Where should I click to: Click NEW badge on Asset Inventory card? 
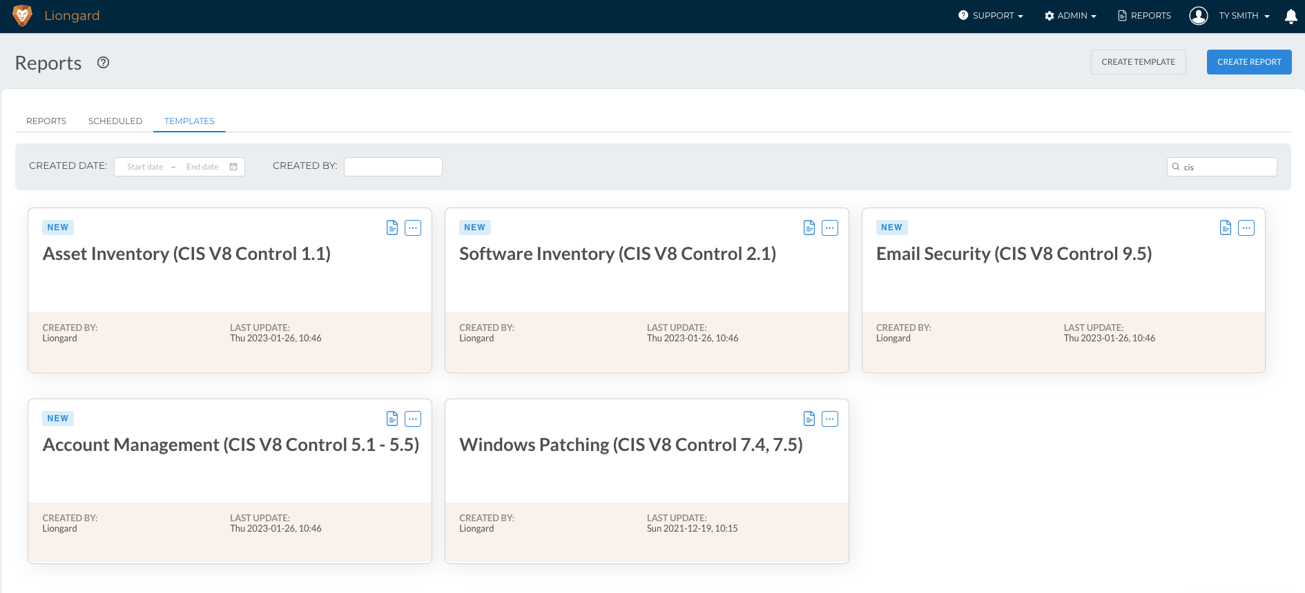[58, 228]
